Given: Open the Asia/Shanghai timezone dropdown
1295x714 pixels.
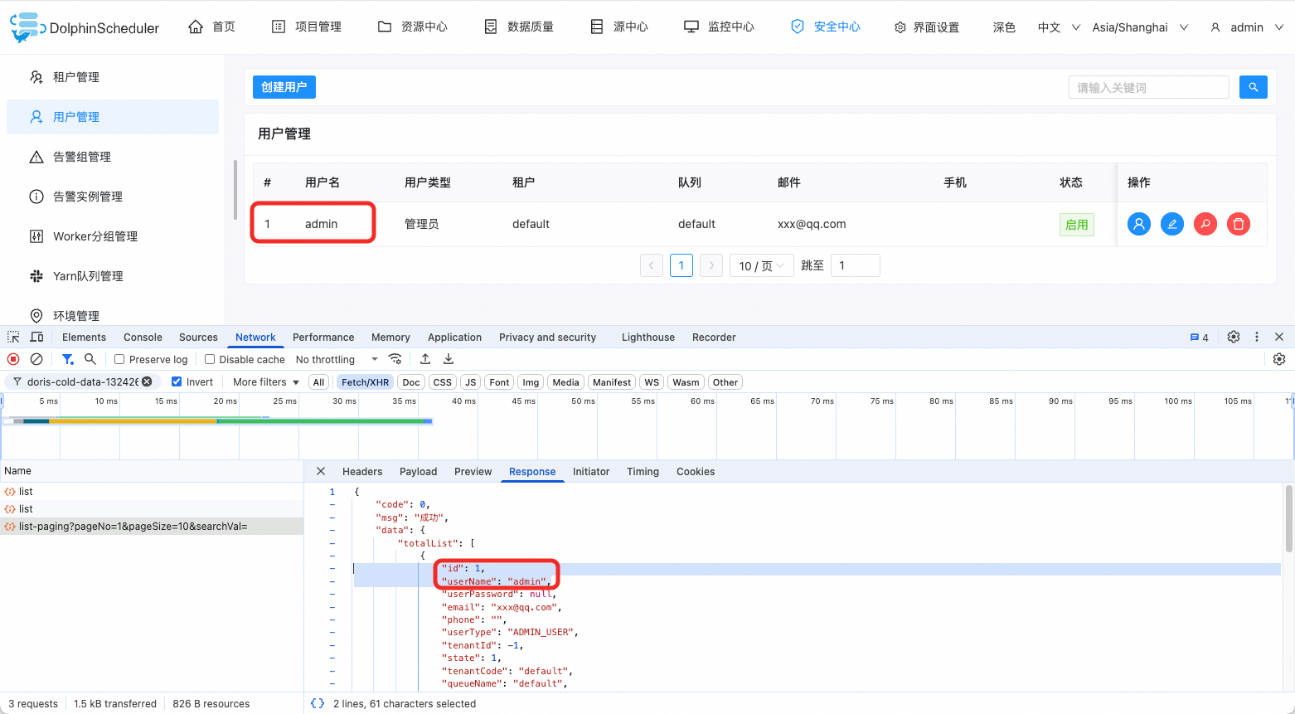Looking at the screenshot, I should pos(1140,27).
